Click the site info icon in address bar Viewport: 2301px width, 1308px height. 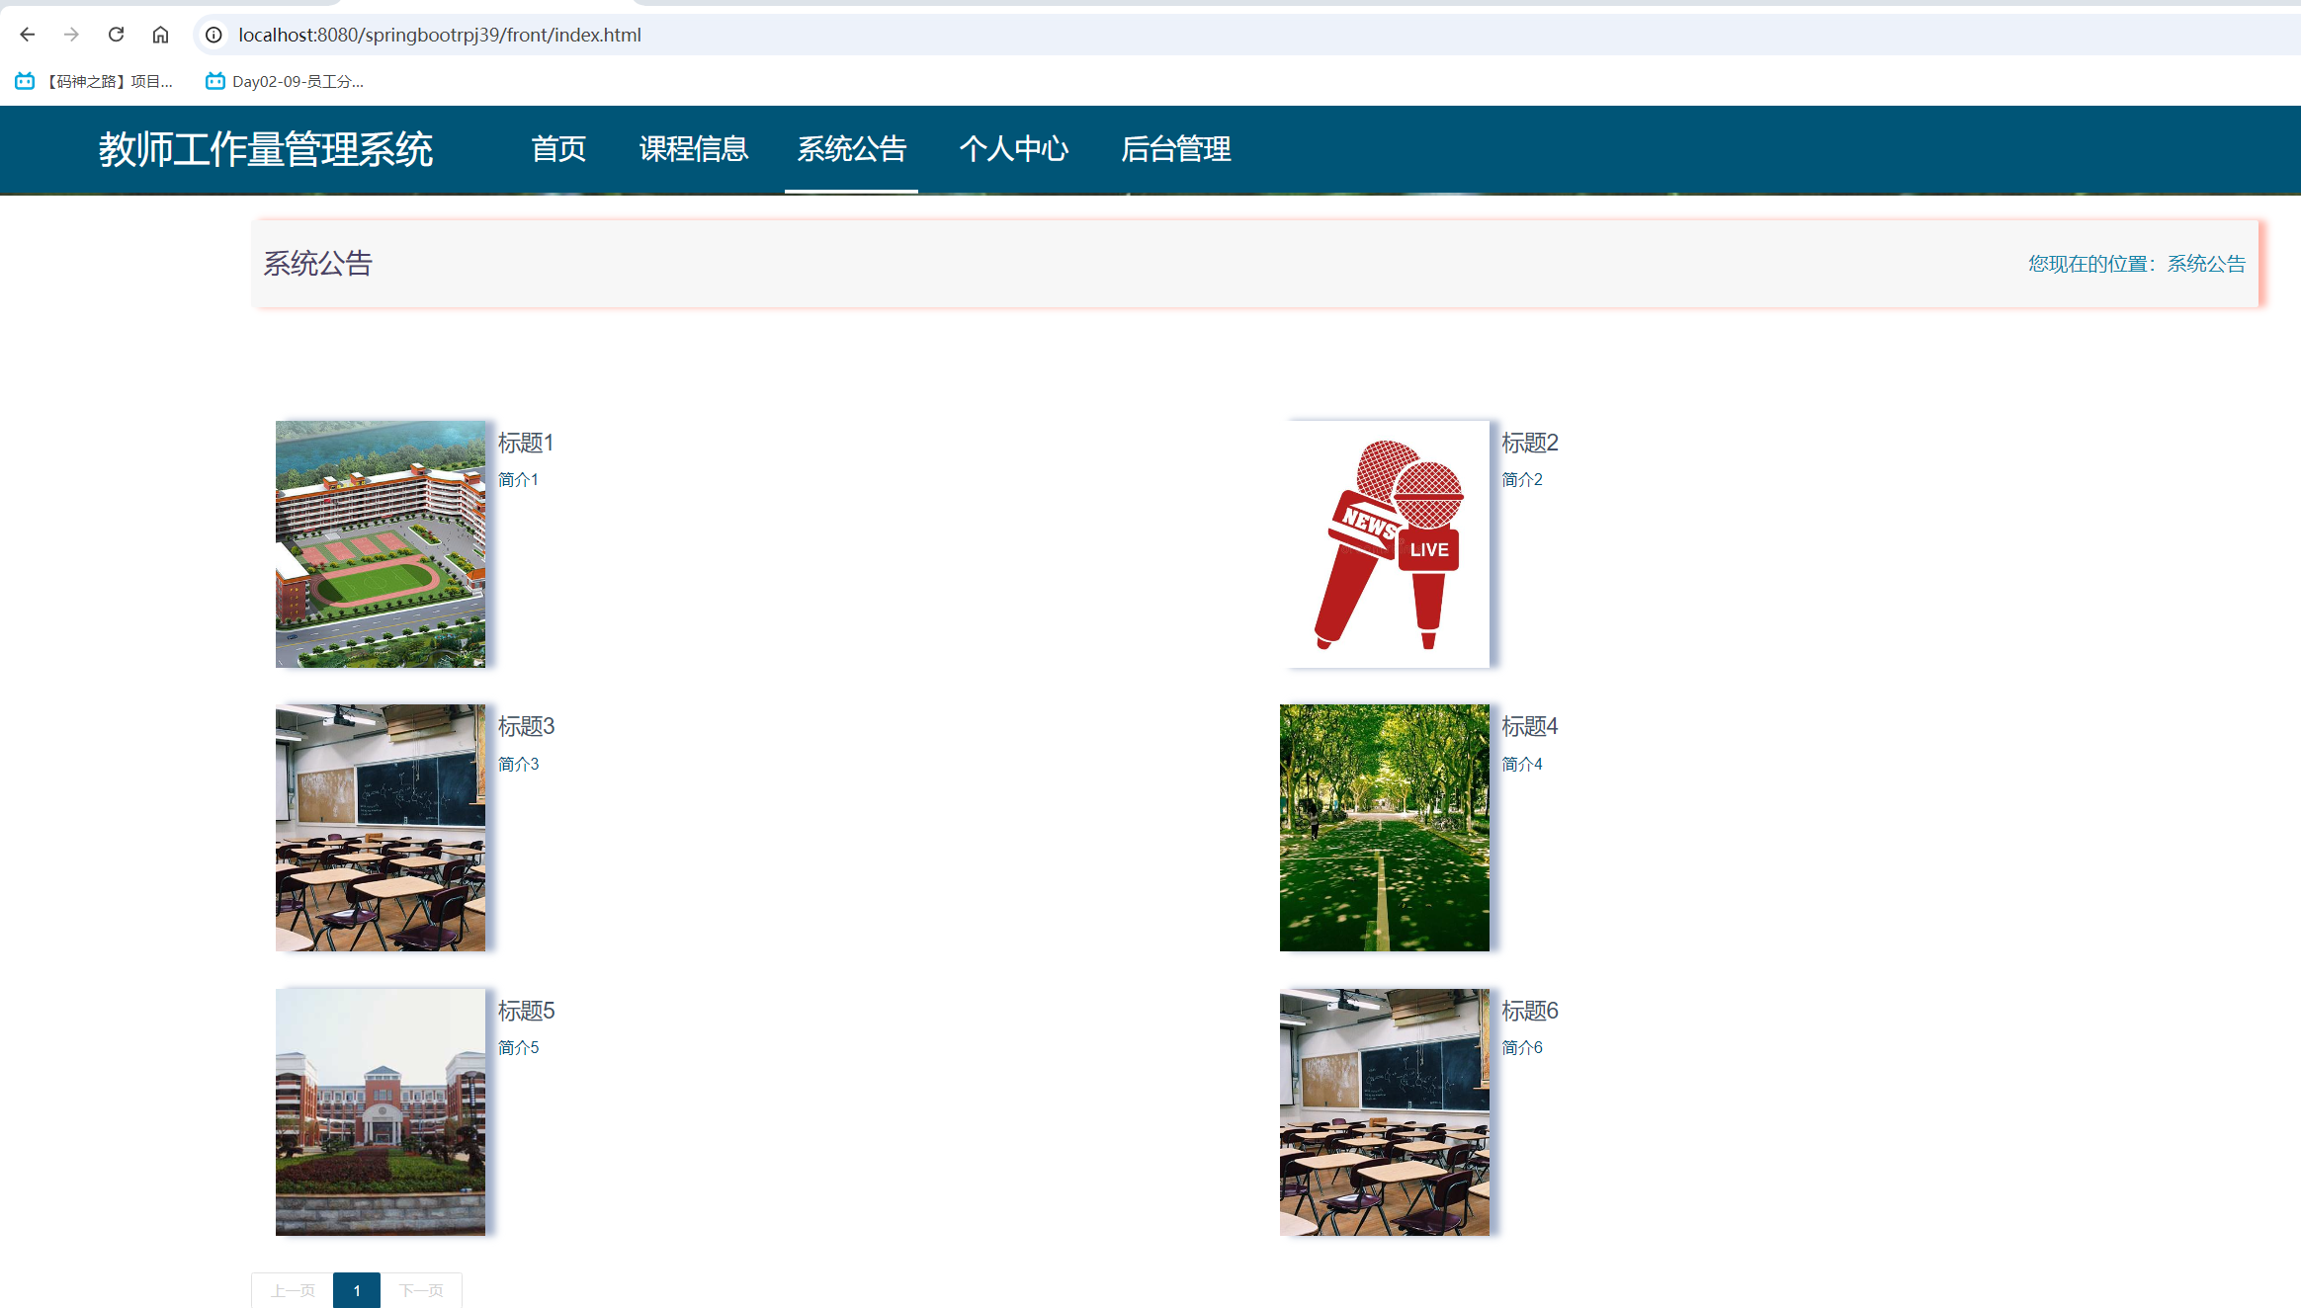[x=213, y=34]
